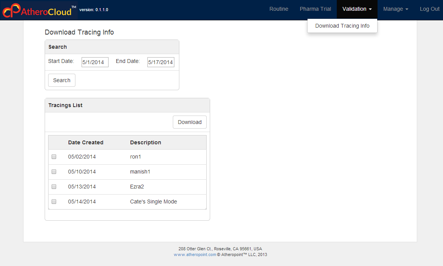Screen dimensions: 443x266
Task: Click the 05/02/2014 date cell
Action: tap(82, 157)
